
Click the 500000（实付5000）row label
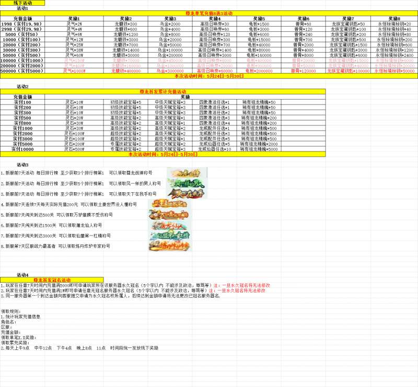pyautogui.click(x=22, y=71)
